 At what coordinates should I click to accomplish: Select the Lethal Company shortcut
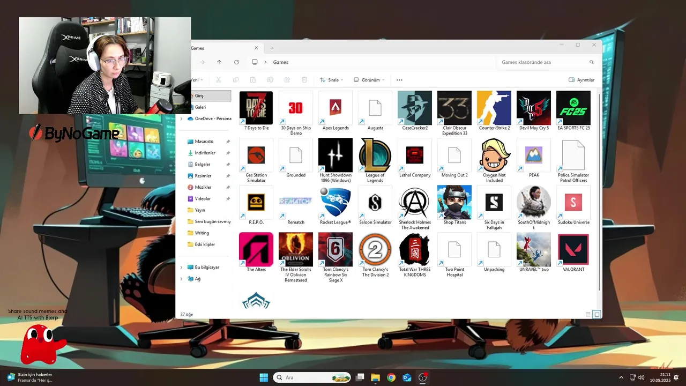click(415, 155)
